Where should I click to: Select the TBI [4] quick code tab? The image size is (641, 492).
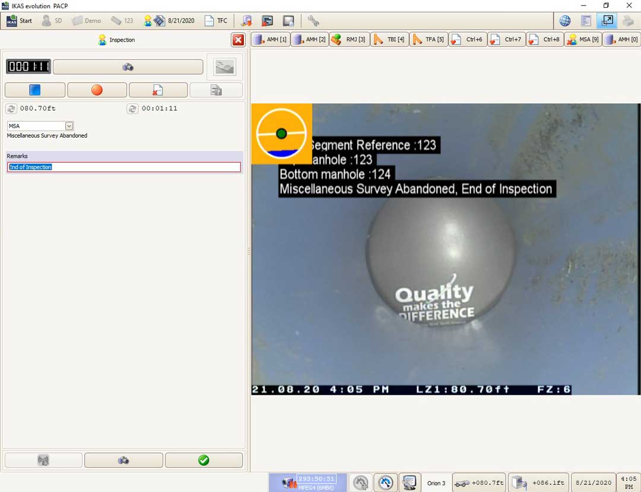[388, 40]
